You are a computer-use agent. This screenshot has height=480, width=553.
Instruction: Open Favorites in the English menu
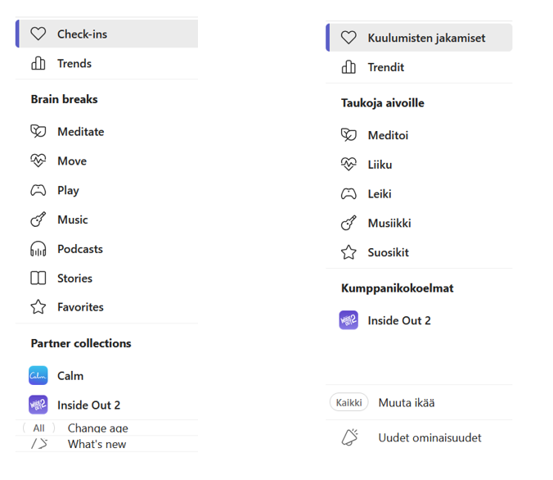coord(80,307)
